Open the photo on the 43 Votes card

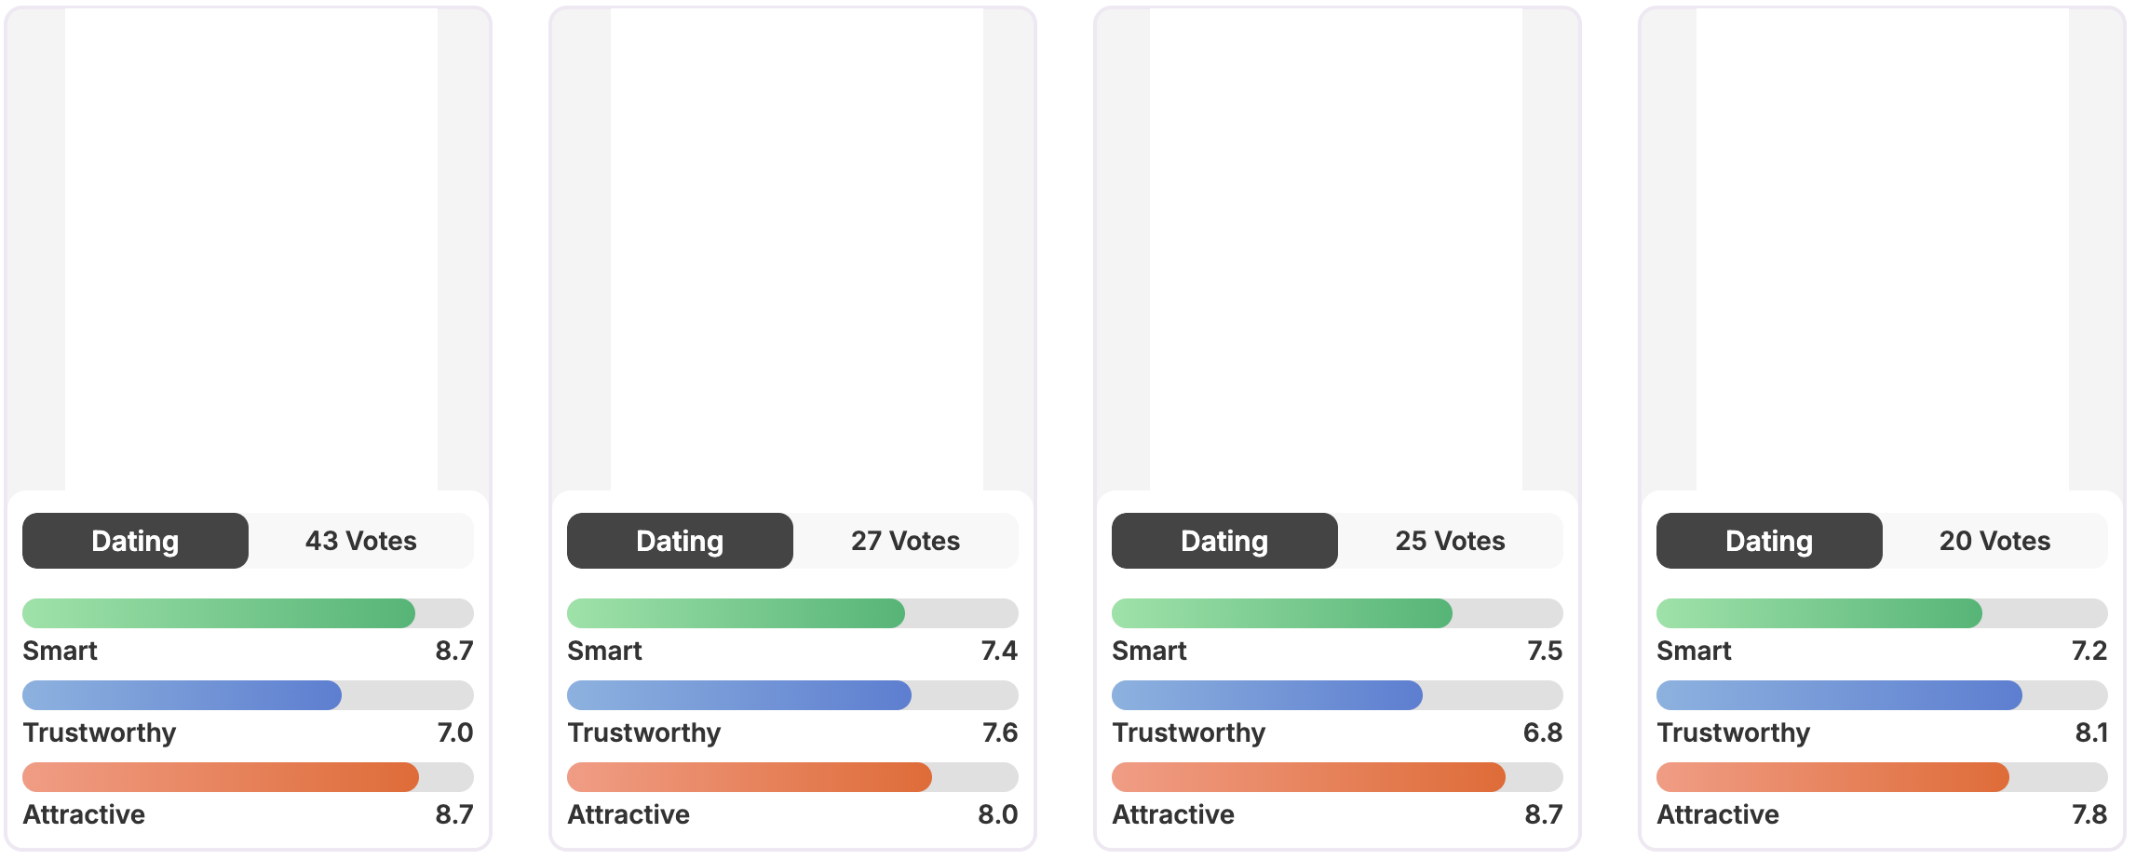click(x=251, y=249)
